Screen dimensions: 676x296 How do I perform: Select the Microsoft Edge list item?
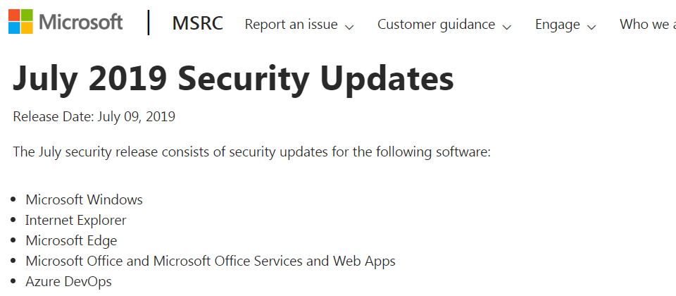tap(71, 241)
